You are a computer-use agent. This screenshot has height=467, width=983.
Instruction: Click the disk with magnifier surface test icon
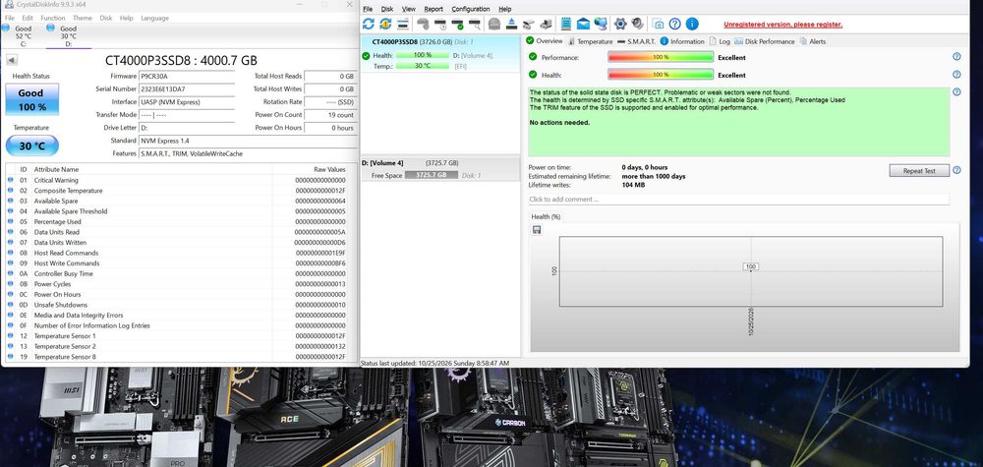click(x=475, y=24)
